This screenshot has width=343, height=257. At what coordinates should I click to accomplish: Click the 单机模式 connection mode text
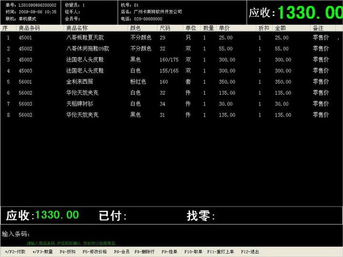tap(27, 19)
